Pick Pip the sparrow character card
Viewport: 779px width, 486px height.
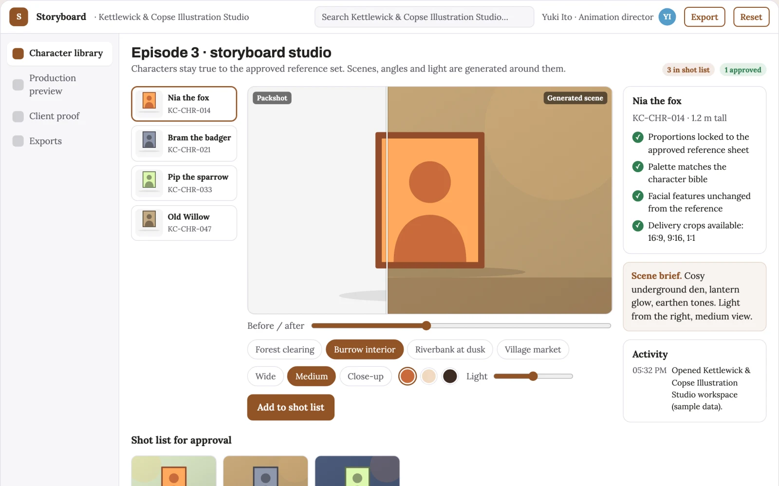(184, 183)
